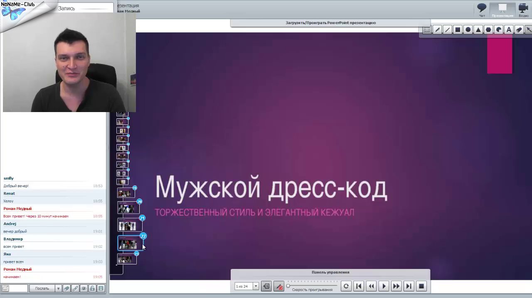Click the Послать button

tap(42, 288)
